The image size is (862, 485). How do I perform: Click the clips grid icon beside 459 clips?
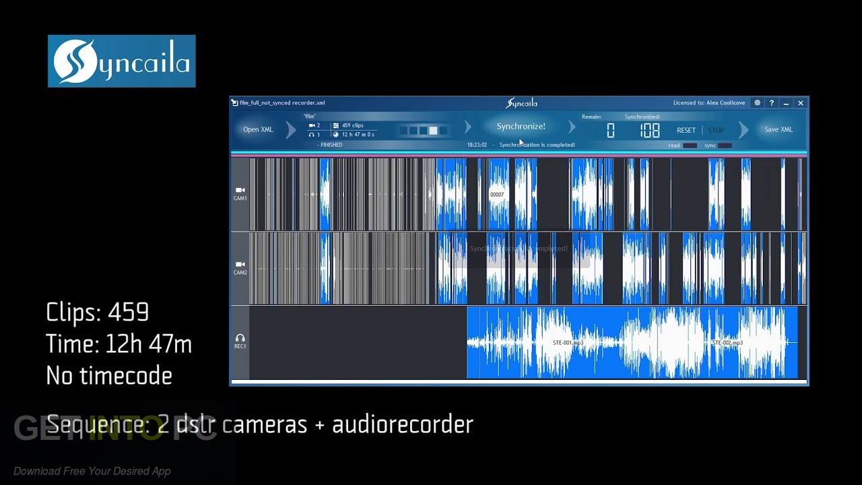click(336, 125)
